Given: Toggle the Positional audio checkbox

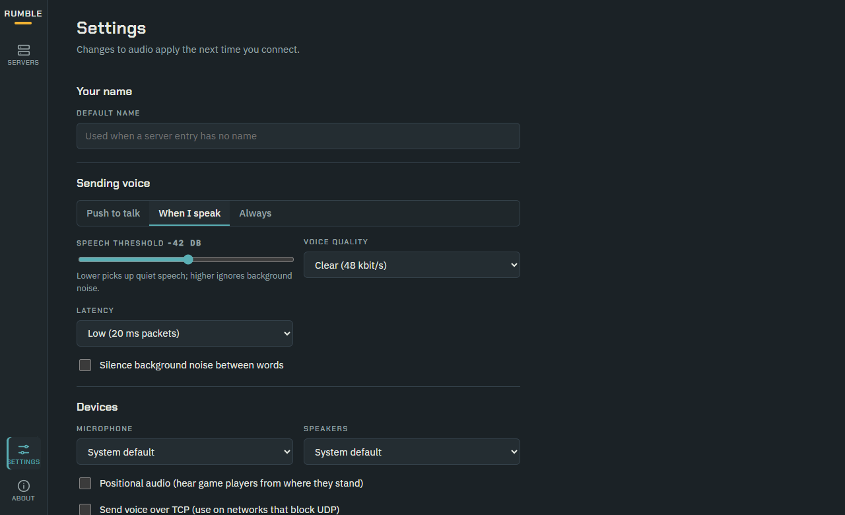Looking at the screenshot, I should [x=85, y=483].
